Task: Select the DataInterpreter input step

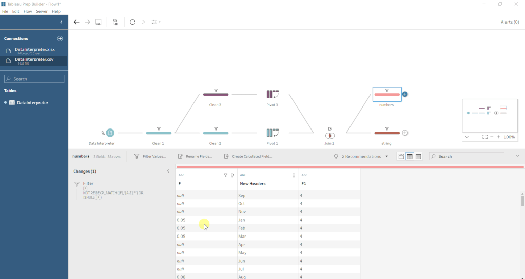Action: tap(110, 133)
